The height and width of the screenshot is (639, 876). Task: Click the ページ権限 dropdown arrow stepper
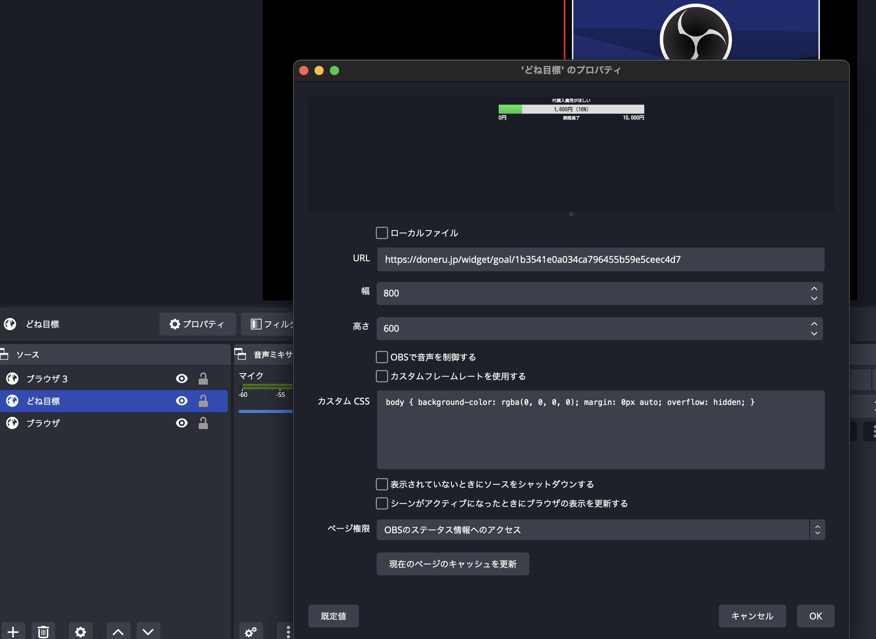coord(818,530)
